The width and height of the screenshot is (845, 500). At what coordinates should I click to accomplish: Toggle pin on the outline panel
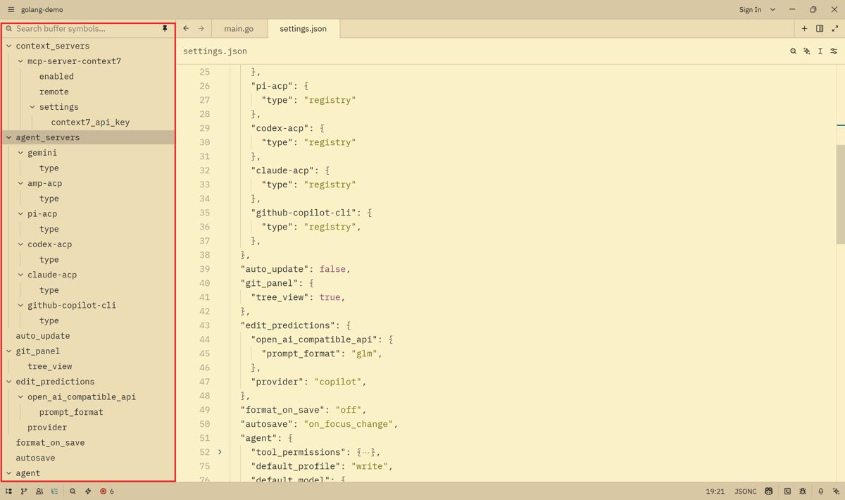click(x=165, y=29)
